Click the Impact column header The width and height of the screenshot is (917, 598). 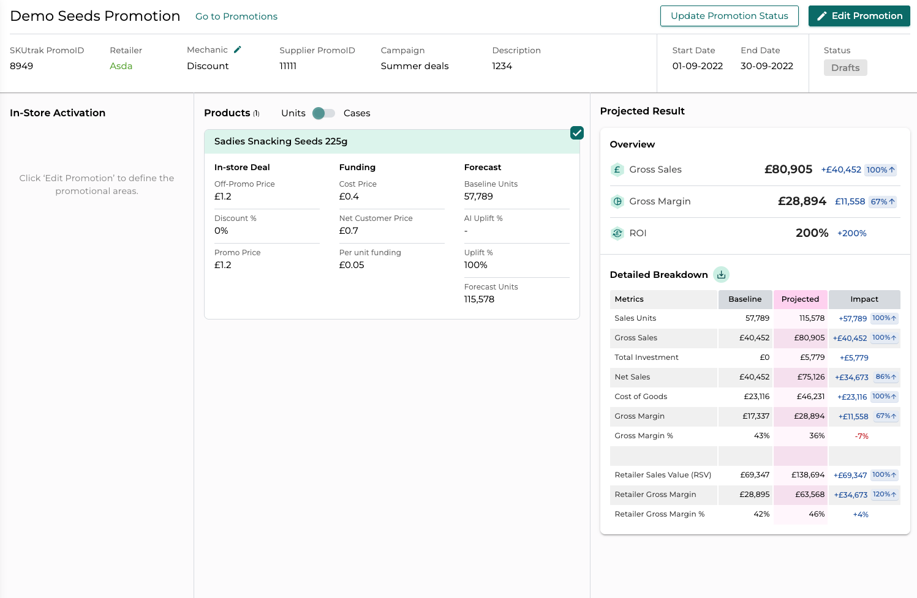(864, 299)
